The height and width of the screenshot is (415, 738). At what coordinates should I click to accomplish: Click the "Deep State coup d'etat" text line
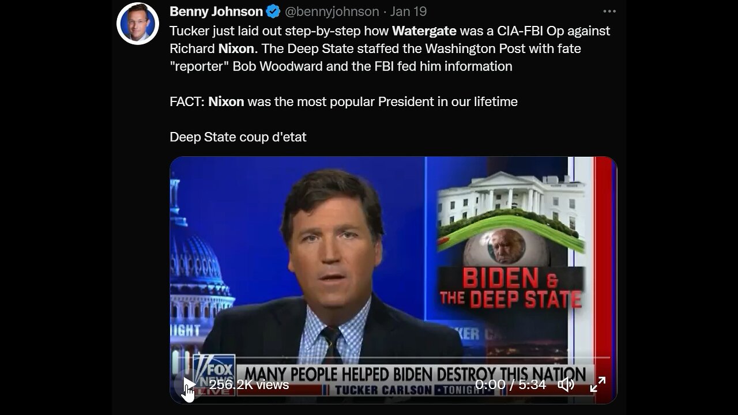coord(238,137)
